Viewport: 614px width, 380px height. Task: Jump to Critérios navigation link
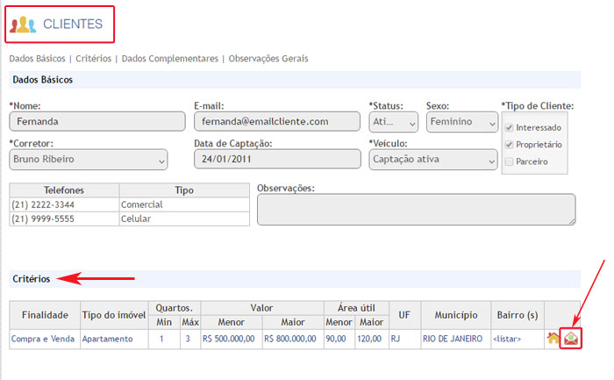(93, 59)
